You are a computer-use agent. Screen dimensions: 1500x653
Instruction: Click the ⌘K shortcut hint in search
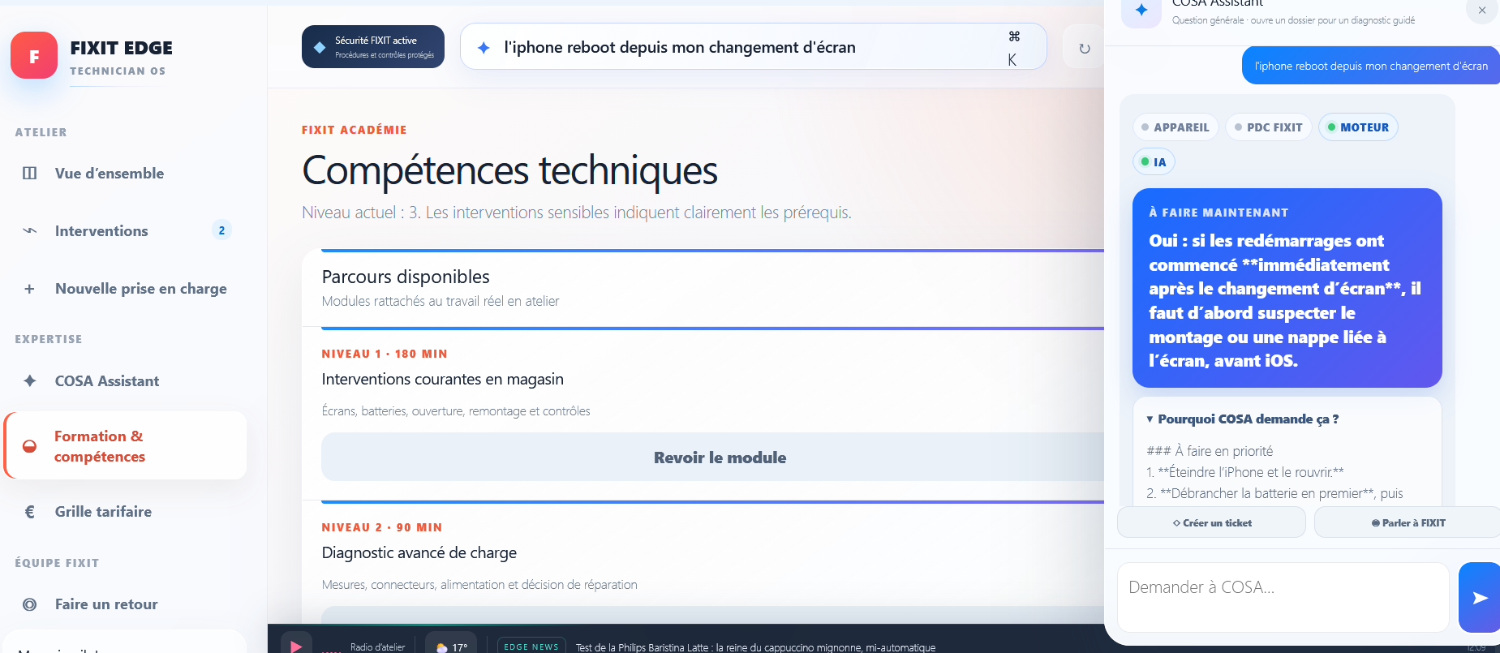point(1013,48)
